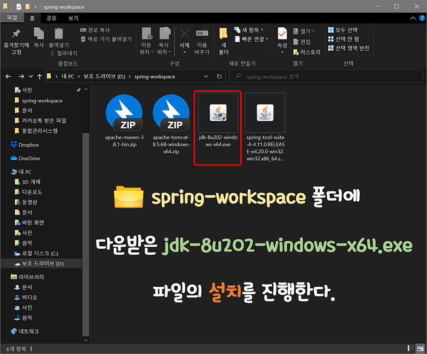
Task: Click 히스토리 history in ribbon
Action: pyautogui.click(x=306, y=52)
